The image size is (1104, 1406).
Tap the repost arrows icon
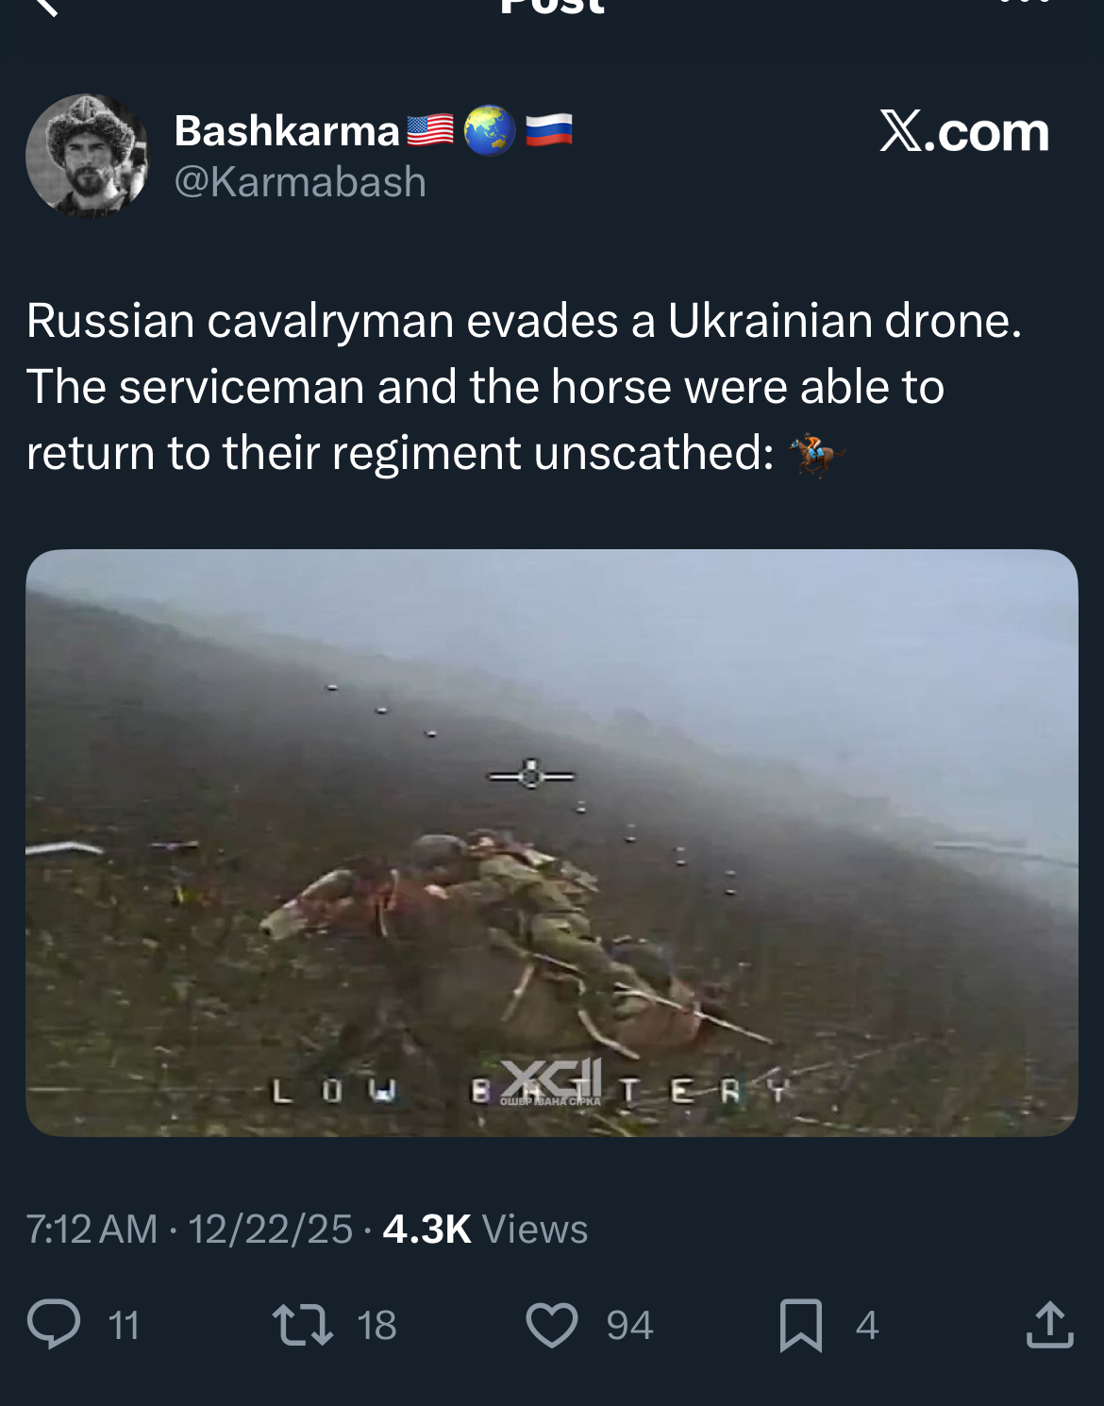303,1324
